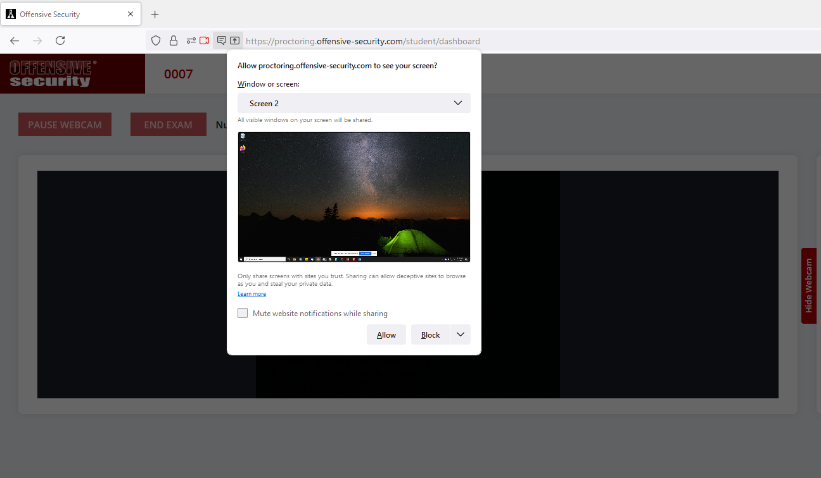Click the Hide Webcam side tab

point(808,286)
